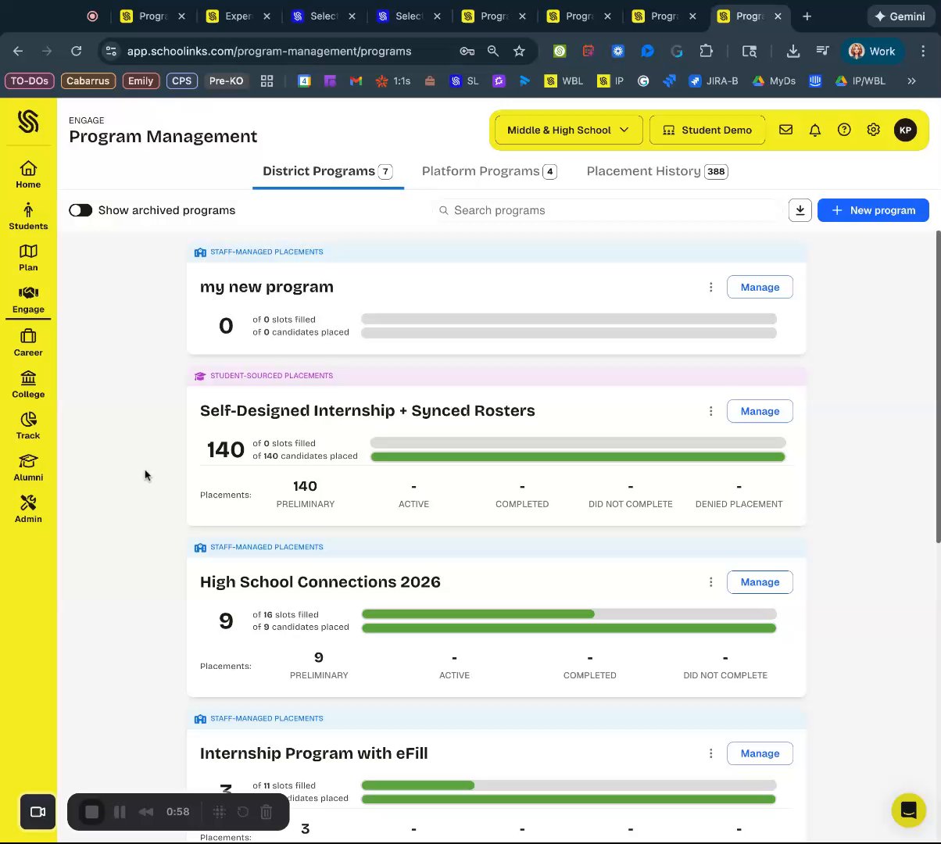Open the settings gear icon
Viewport: 941px width, 844px height.
click(x=874, y=130)
